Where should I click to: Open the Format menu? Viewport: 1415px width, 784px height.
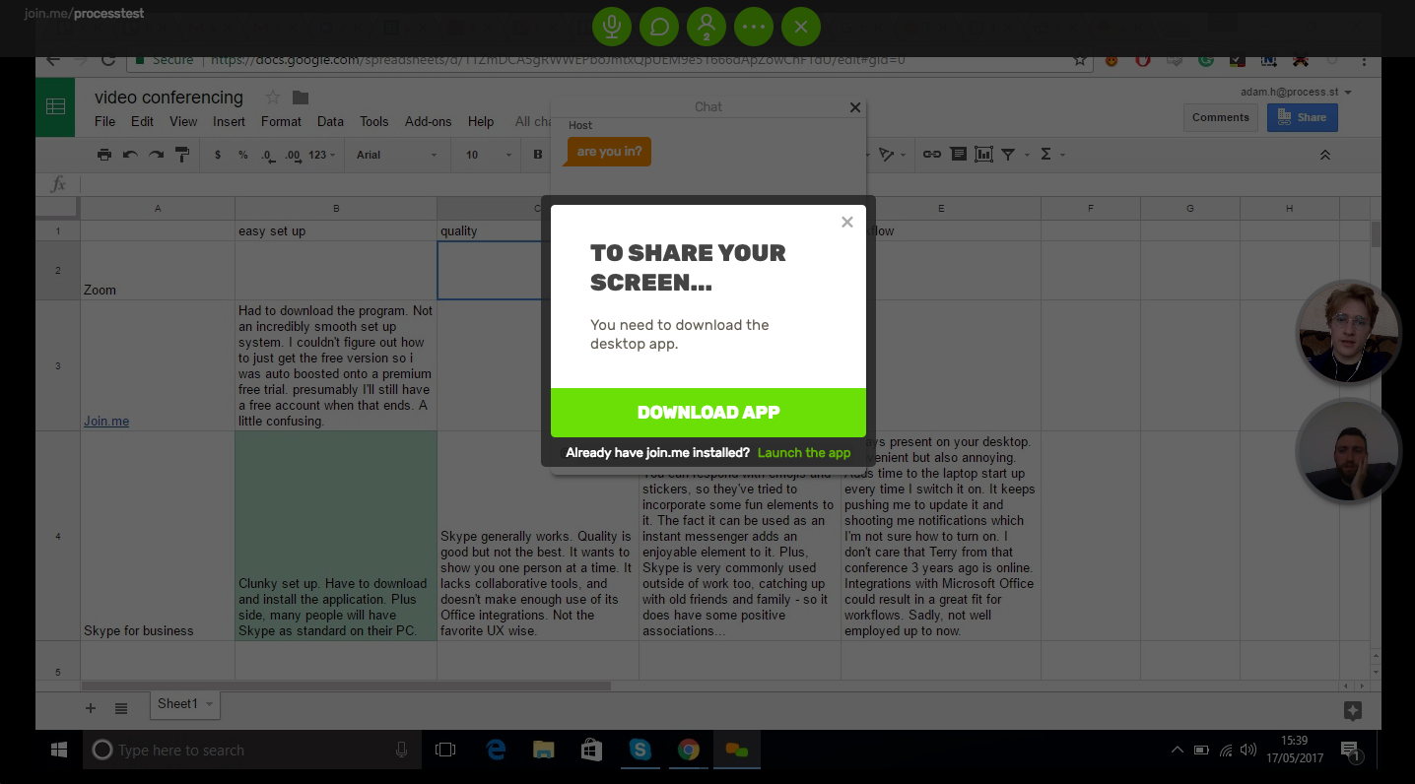[281, 121]
